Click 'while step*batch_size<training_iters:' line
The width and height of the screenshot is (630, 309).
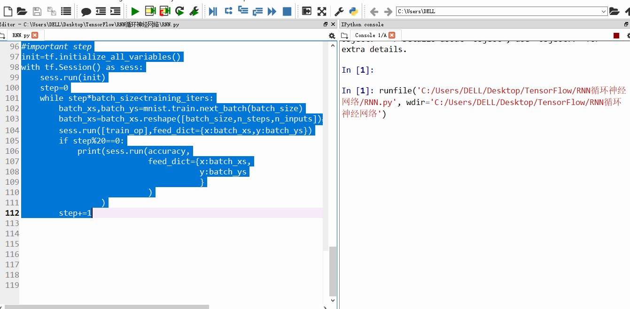tap(127, 98)
